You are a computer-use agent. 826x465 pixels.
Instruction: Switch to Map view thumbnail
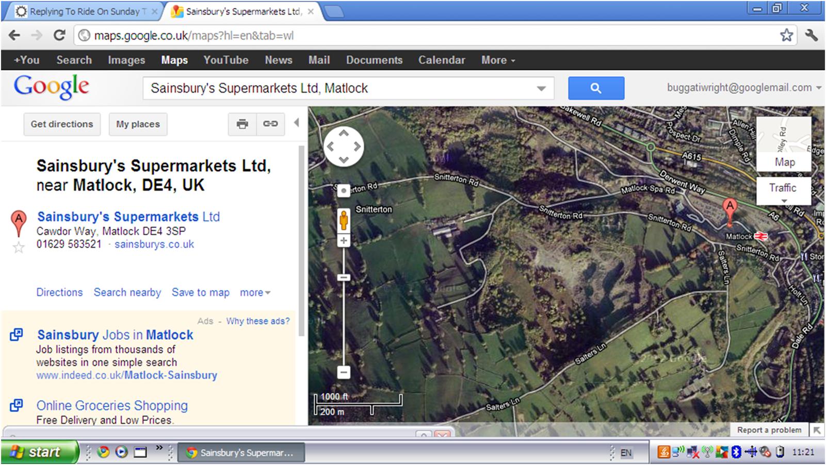pos(784,144)
